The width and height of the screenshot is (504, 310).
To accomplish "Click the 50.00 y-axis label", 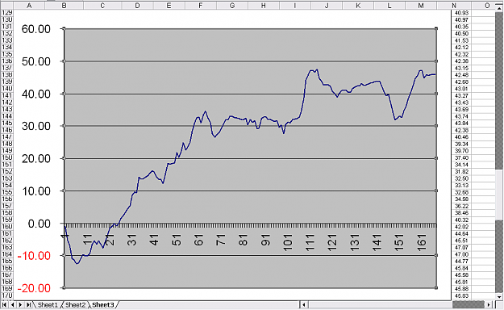I will click(x=36, y=61).
